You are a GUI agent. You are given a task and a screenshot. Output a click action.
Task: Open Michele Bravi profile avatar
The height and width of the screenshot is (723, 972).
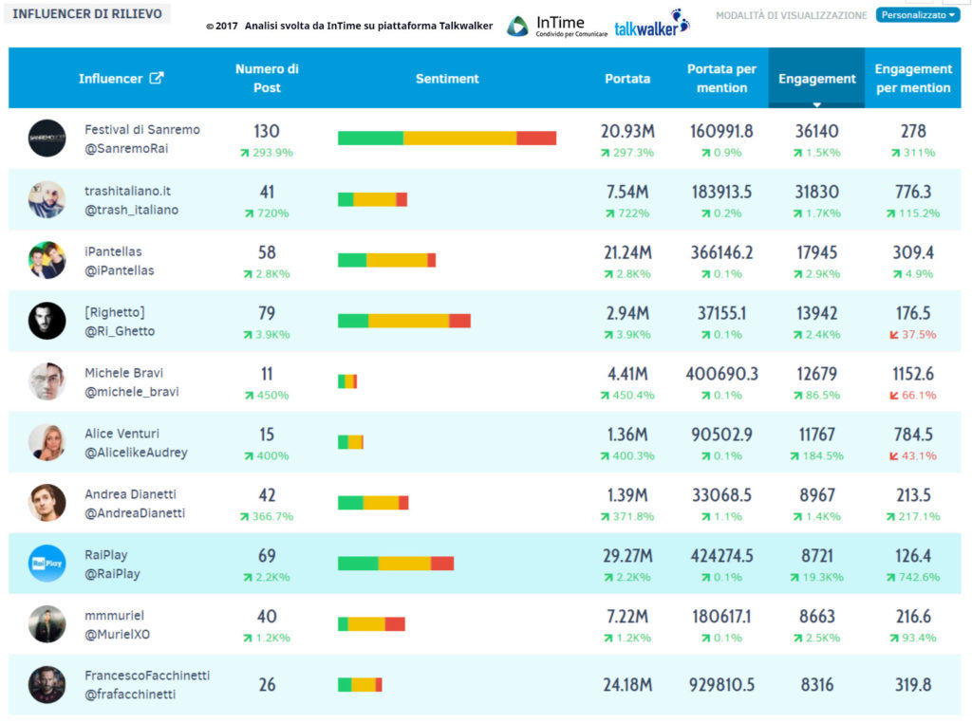[x=47, y=381]
